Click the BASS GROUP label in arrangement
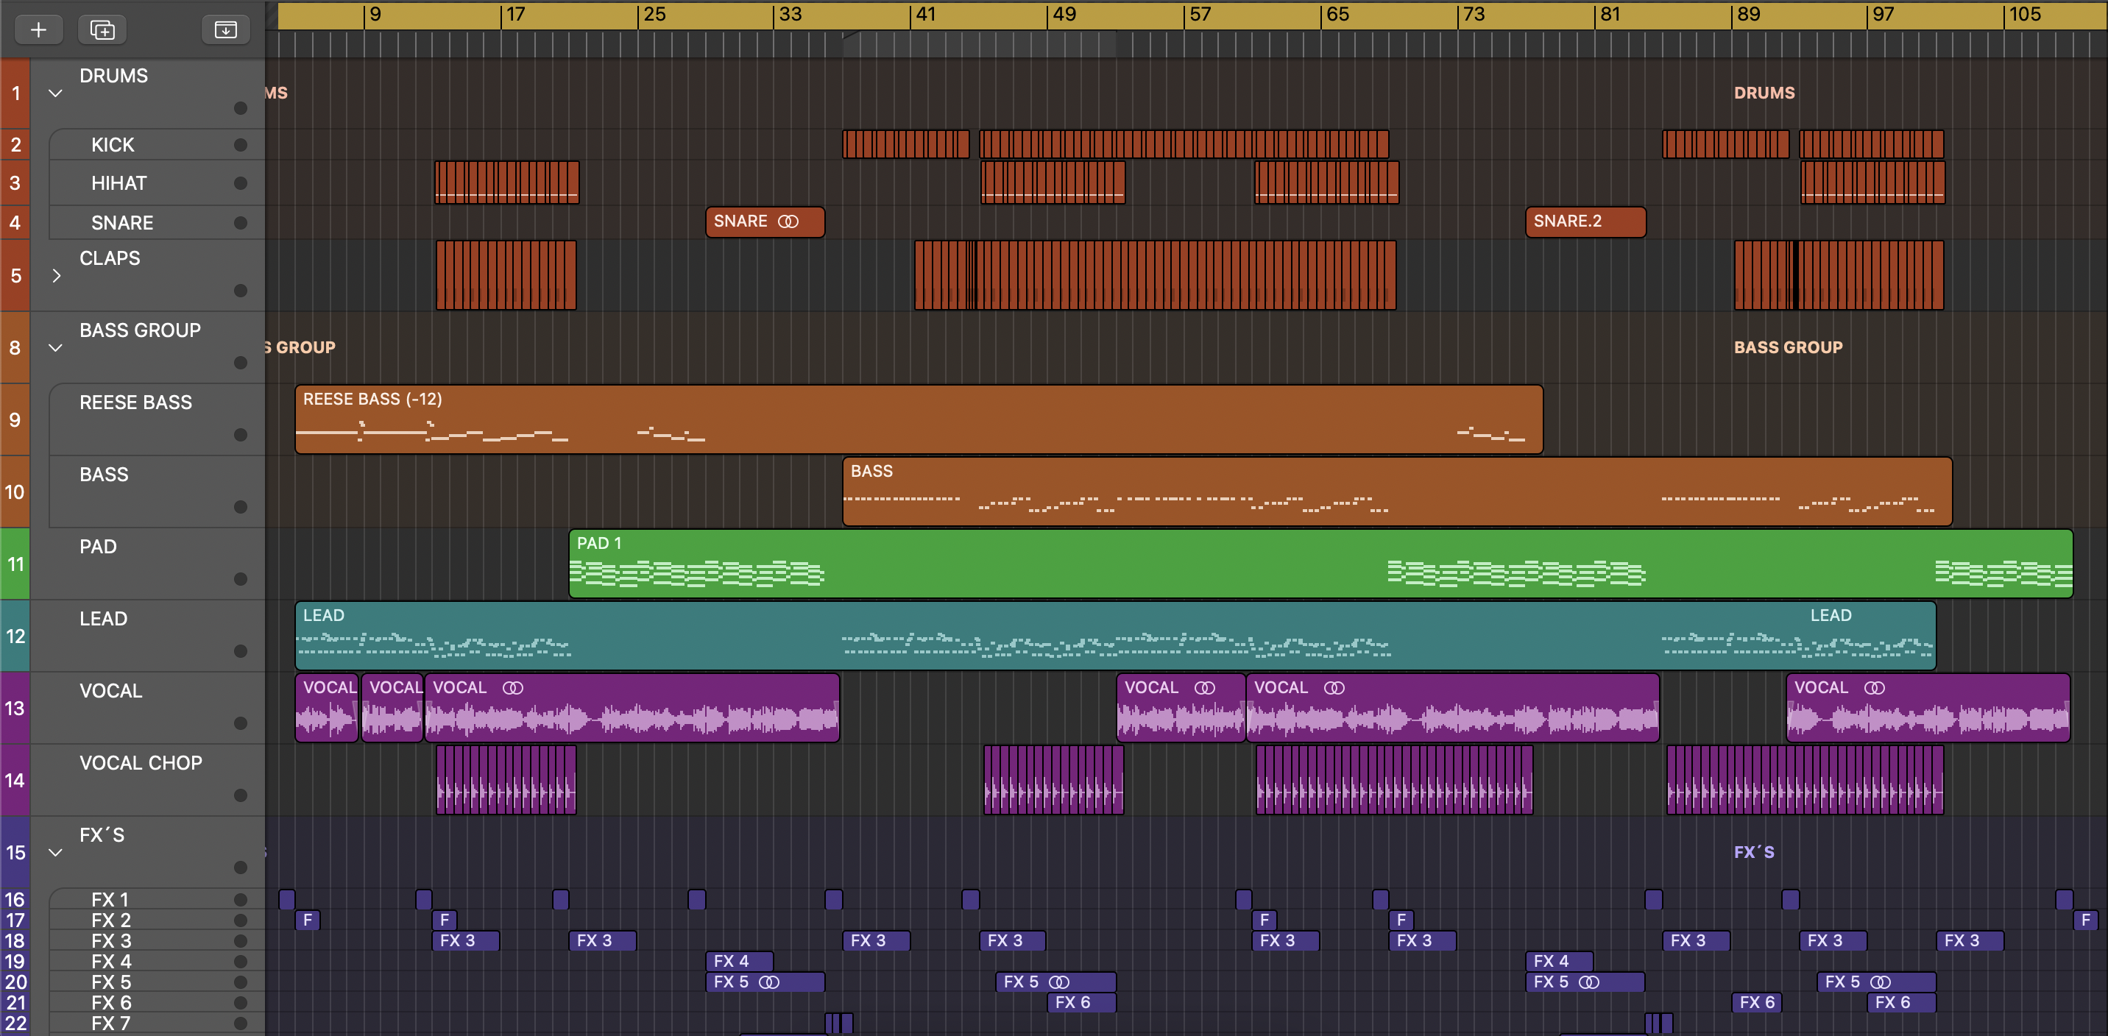The image size is (2108, 1036). tap(1788, 348)
